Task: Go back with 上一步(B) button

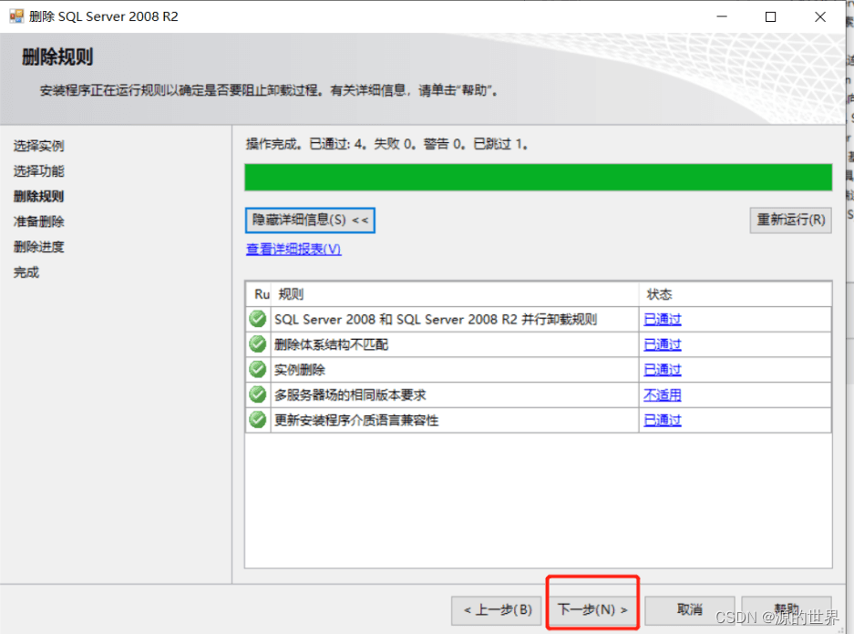Action: click(497, 610)
